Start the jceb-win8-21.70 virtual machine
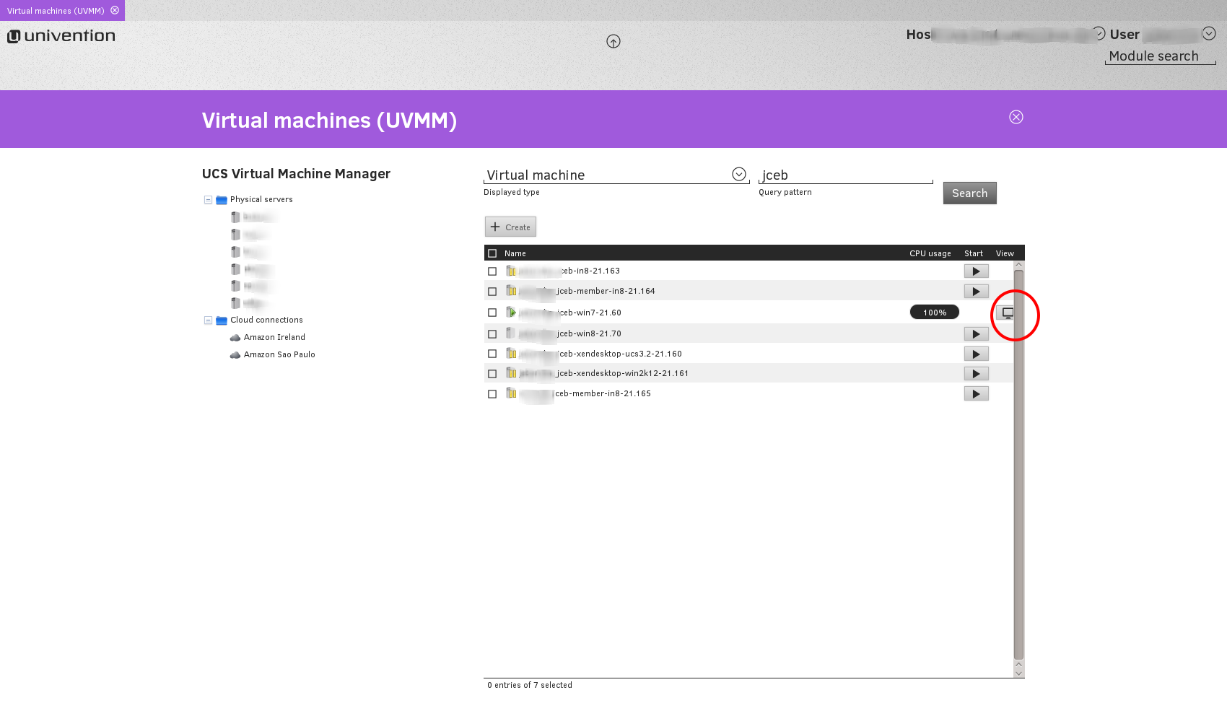This screenshot has height=716, width=1227. (x=976, y=334)
